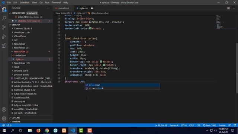Open the orange recorder taskbar icon
The width and height of the screenshot is (238, 134).
(90, 131)
